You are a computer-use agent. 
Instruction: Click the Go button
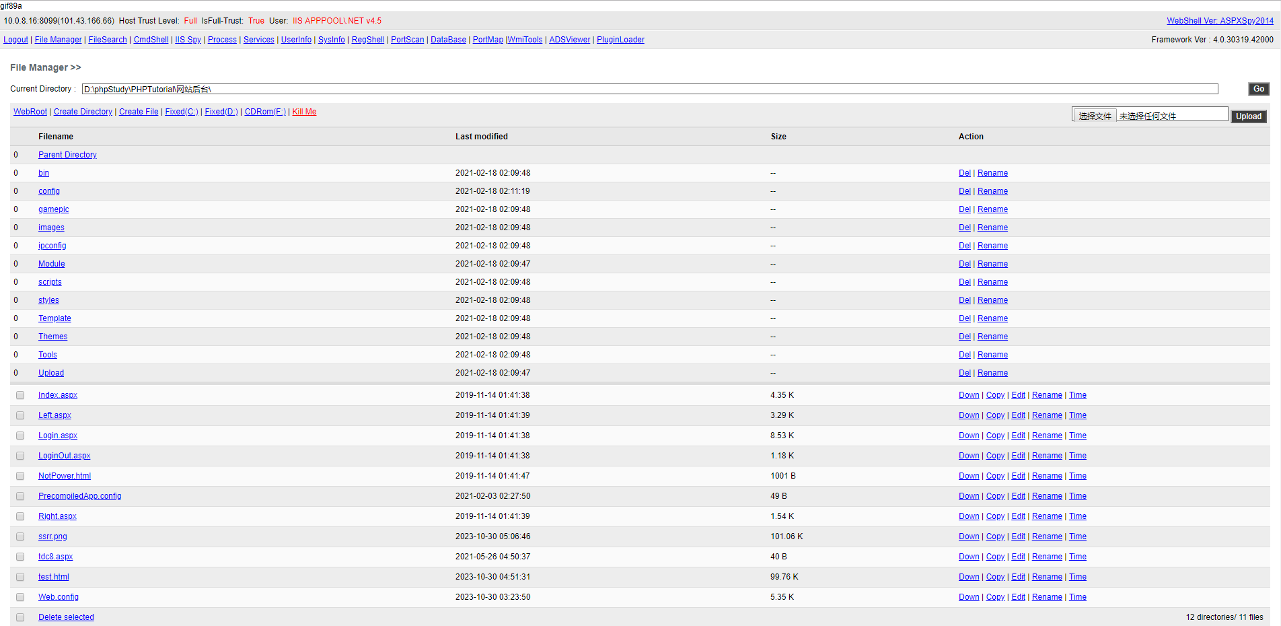coord(1258,89)
